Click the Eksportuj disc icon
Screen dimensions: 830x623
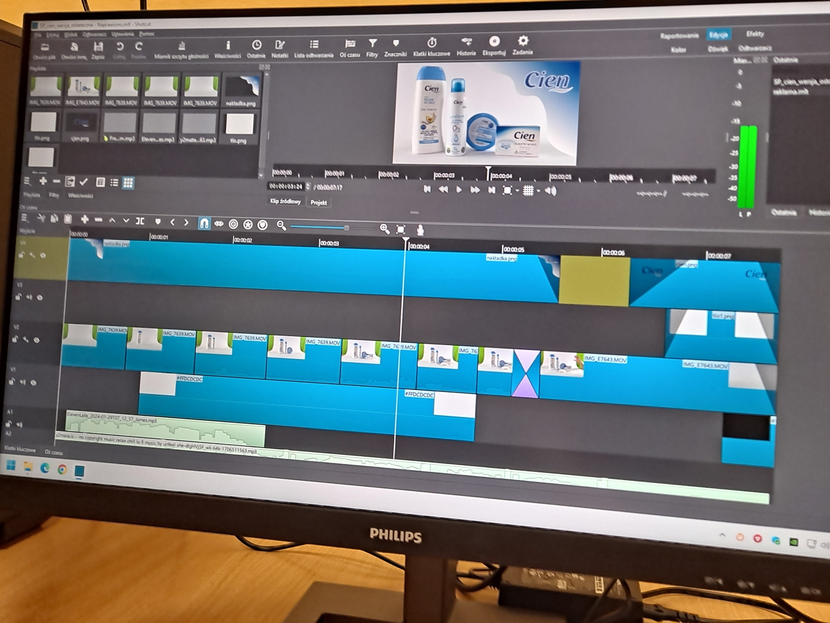(494, 46)
